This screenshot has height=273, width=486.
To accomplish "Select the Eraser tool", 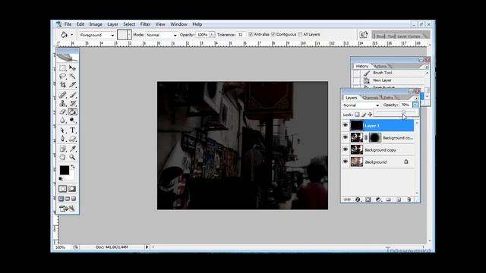I will (x=62, y=111).
